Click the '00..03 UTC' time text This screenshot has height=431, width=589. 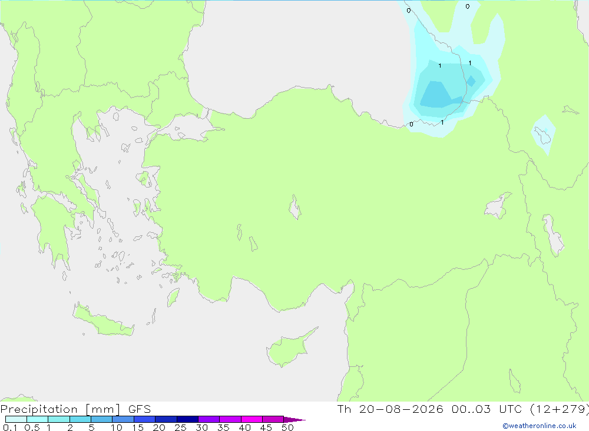tap(487, 409)
